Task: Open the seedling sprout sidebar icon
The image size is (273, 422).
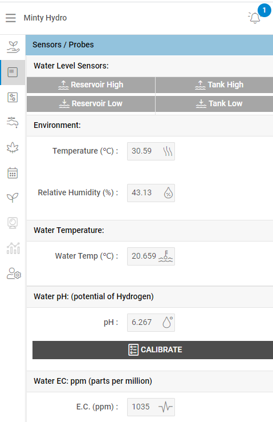Action: click(13, 198)
